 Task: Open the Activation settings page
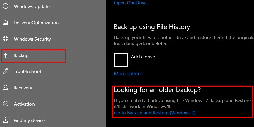tap(24, 104)
